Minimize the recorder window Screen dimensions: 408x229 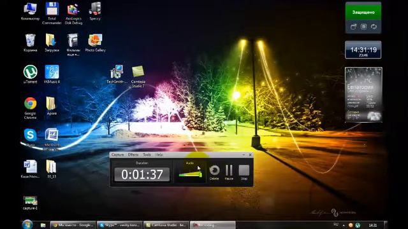click(244, 155)
